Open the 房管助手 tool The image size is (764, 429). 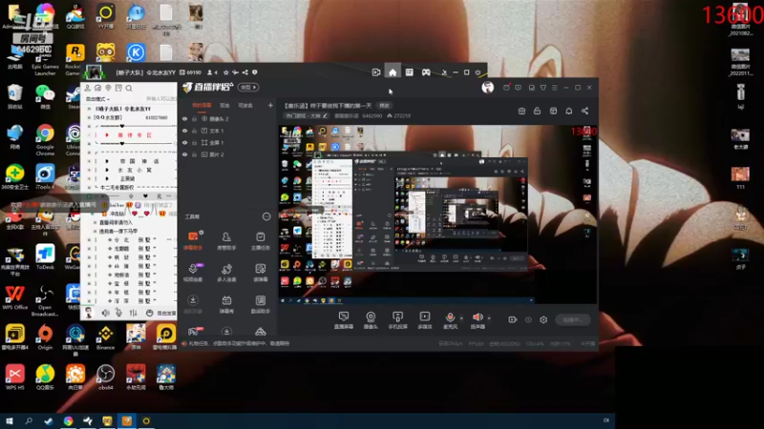coord(226,240)
